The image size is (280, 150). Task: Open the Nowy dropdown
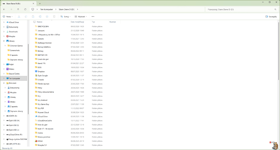tap(8, 17)
